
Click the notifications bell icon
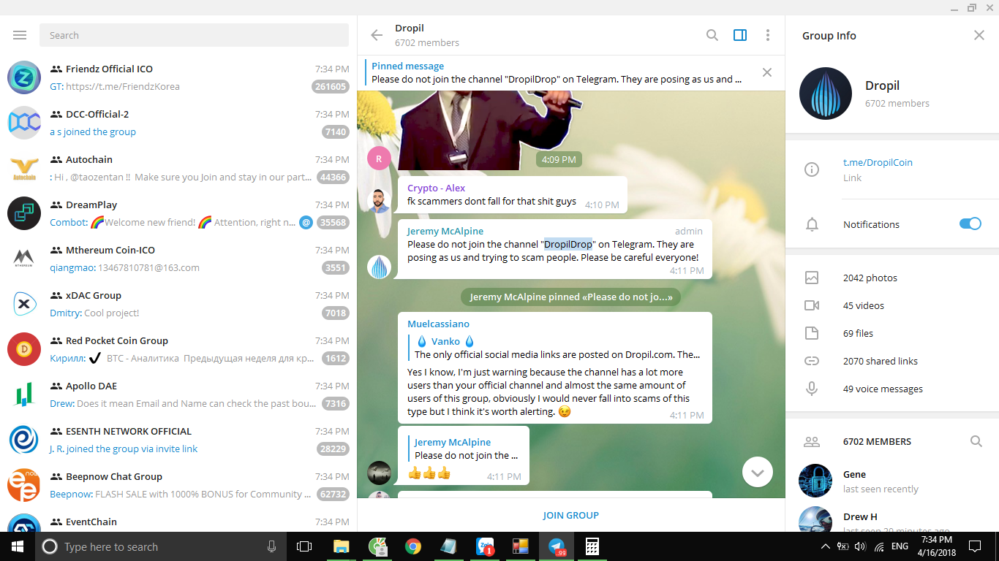pos(811,224)
